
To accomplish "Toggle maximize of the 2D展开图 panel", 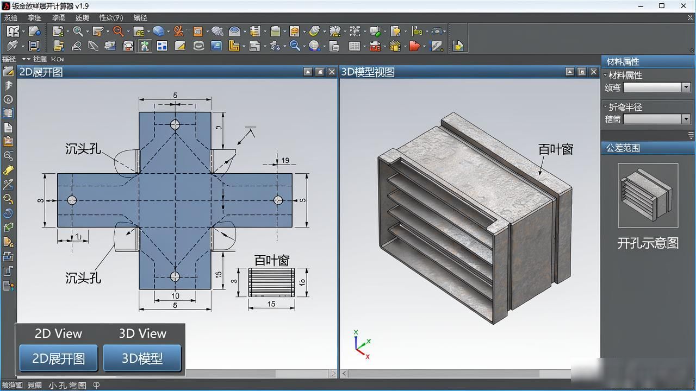I will pyautogui.click(x=308, y=72).
